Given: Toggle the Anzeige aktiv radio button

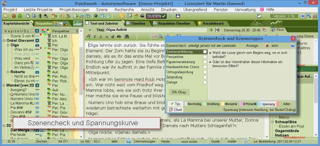Looking at the screenshot, I should coord(267,46).
